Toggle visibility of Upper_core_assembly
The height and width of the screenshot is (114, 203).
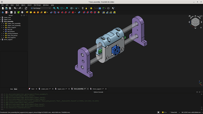click(4, 26)
